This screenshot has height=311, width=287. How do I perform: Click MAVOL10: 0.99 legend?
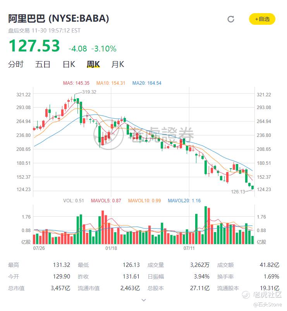click(144, 200)
